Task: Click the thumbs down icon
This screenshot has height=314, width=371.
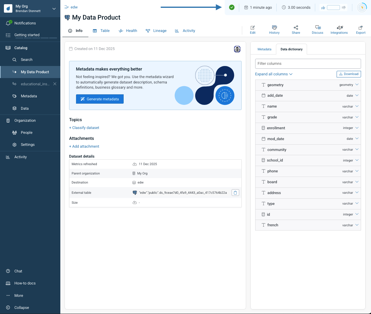Action: 344,8
